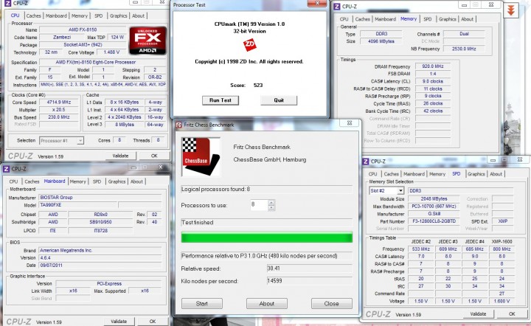
Task: Click the CPU-Z icon in Memory window title
Action: coord(337,6)
